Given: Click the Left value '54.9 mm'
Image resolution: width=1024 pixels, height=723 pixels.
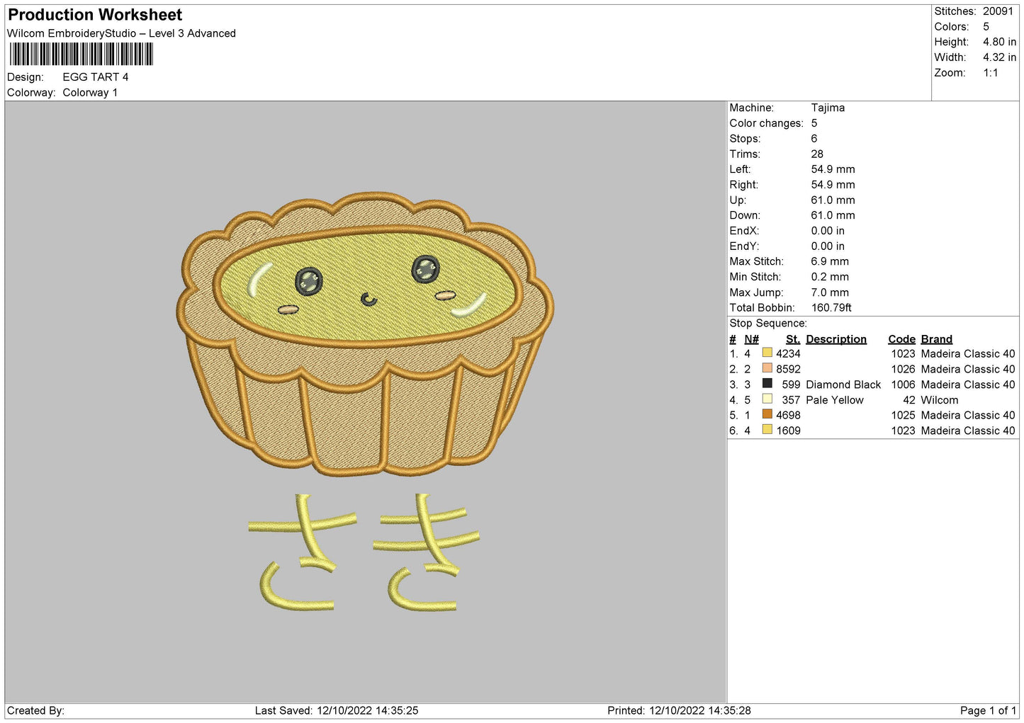Looking at the screenshot, I should (x=833, y=169).
